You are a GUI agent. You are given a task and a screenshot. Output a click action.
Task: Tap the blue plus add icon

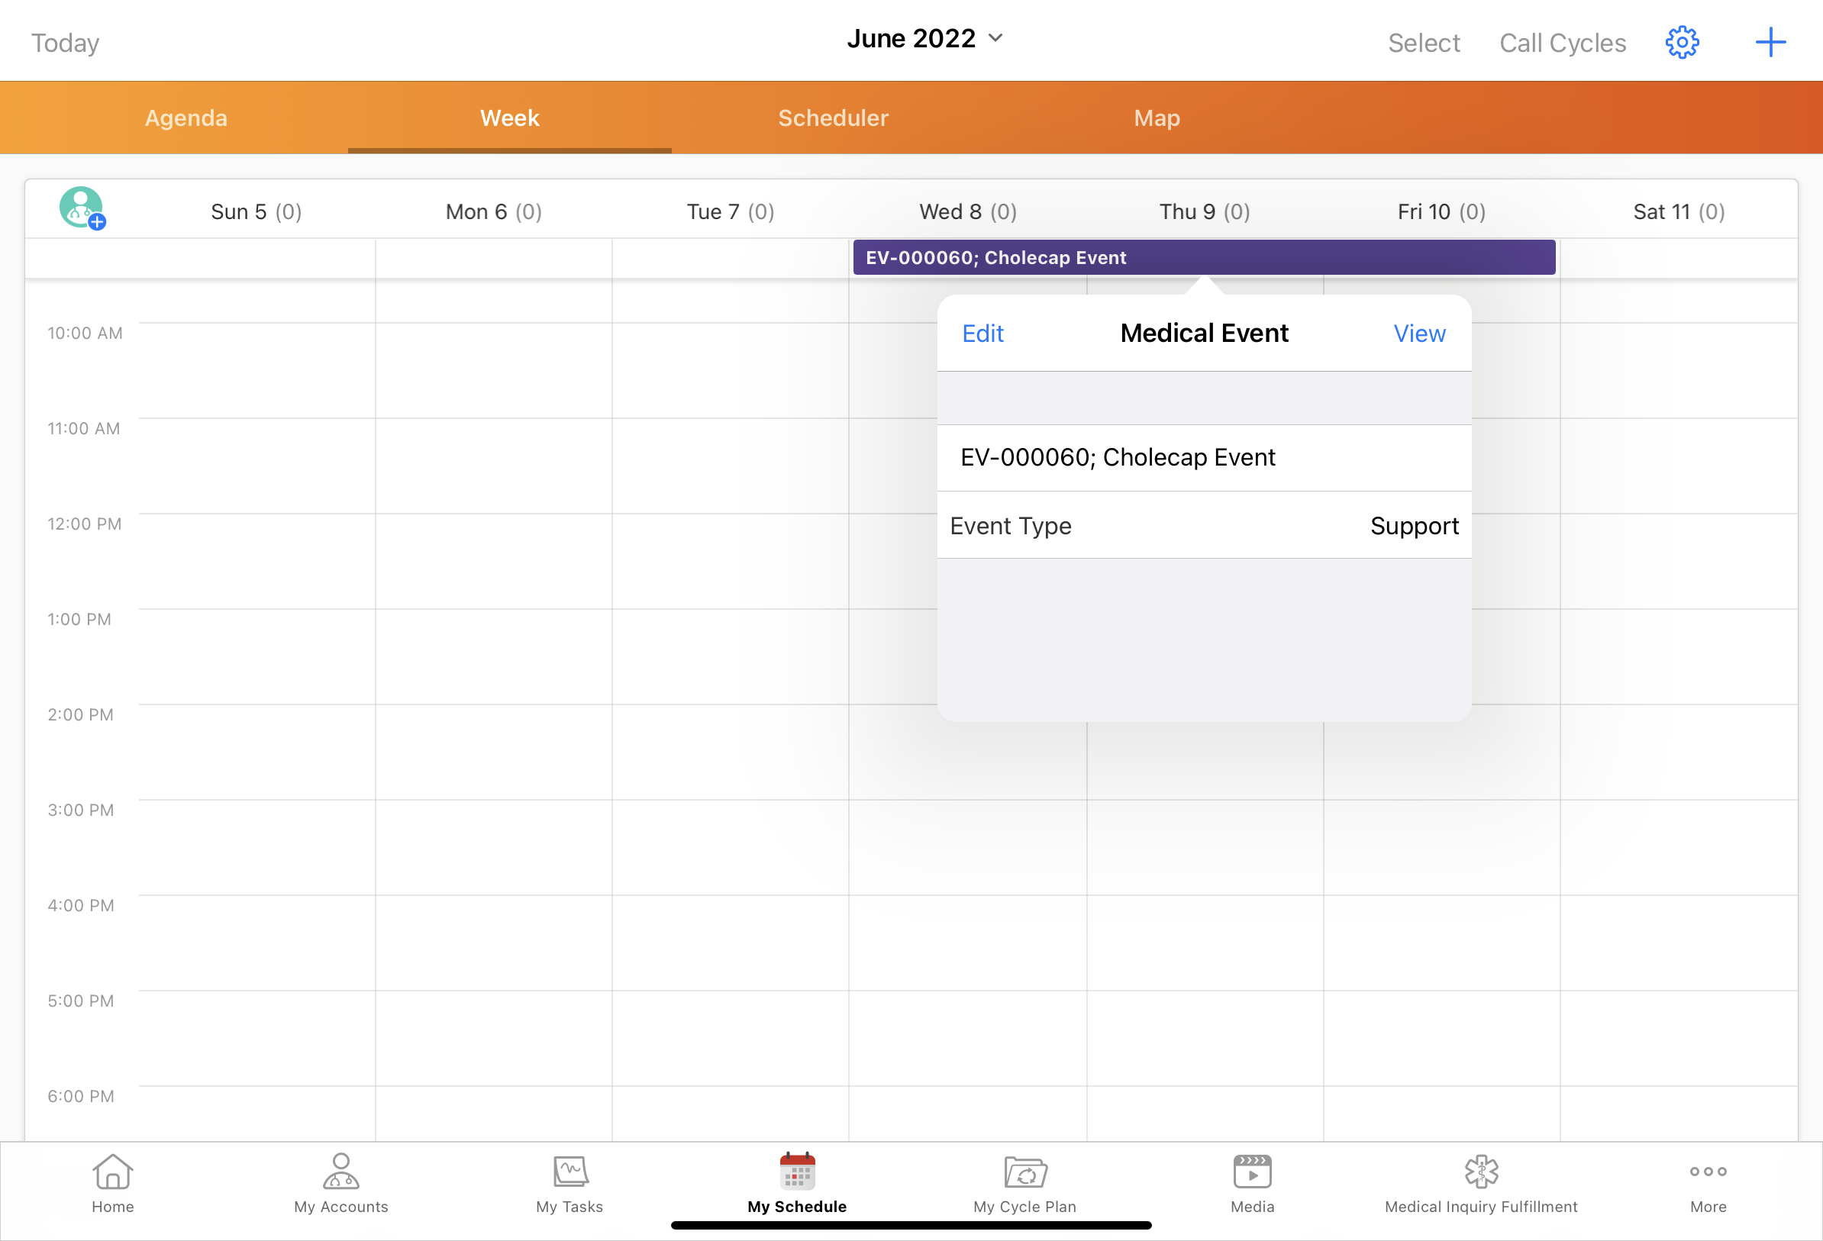(x=1770, y=43)
